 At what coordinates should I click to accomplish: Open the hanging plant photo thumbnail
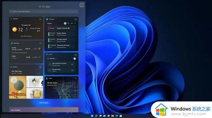tap(35, 82)
